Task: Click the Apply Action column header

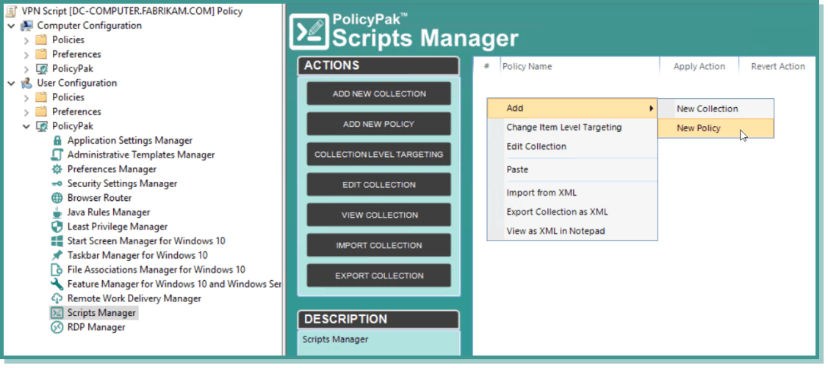Action: pyautogui.click(x=699, y=67)
